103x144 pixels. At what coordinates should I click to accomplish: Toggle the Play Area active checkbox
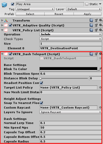click(x=13, y=4)
